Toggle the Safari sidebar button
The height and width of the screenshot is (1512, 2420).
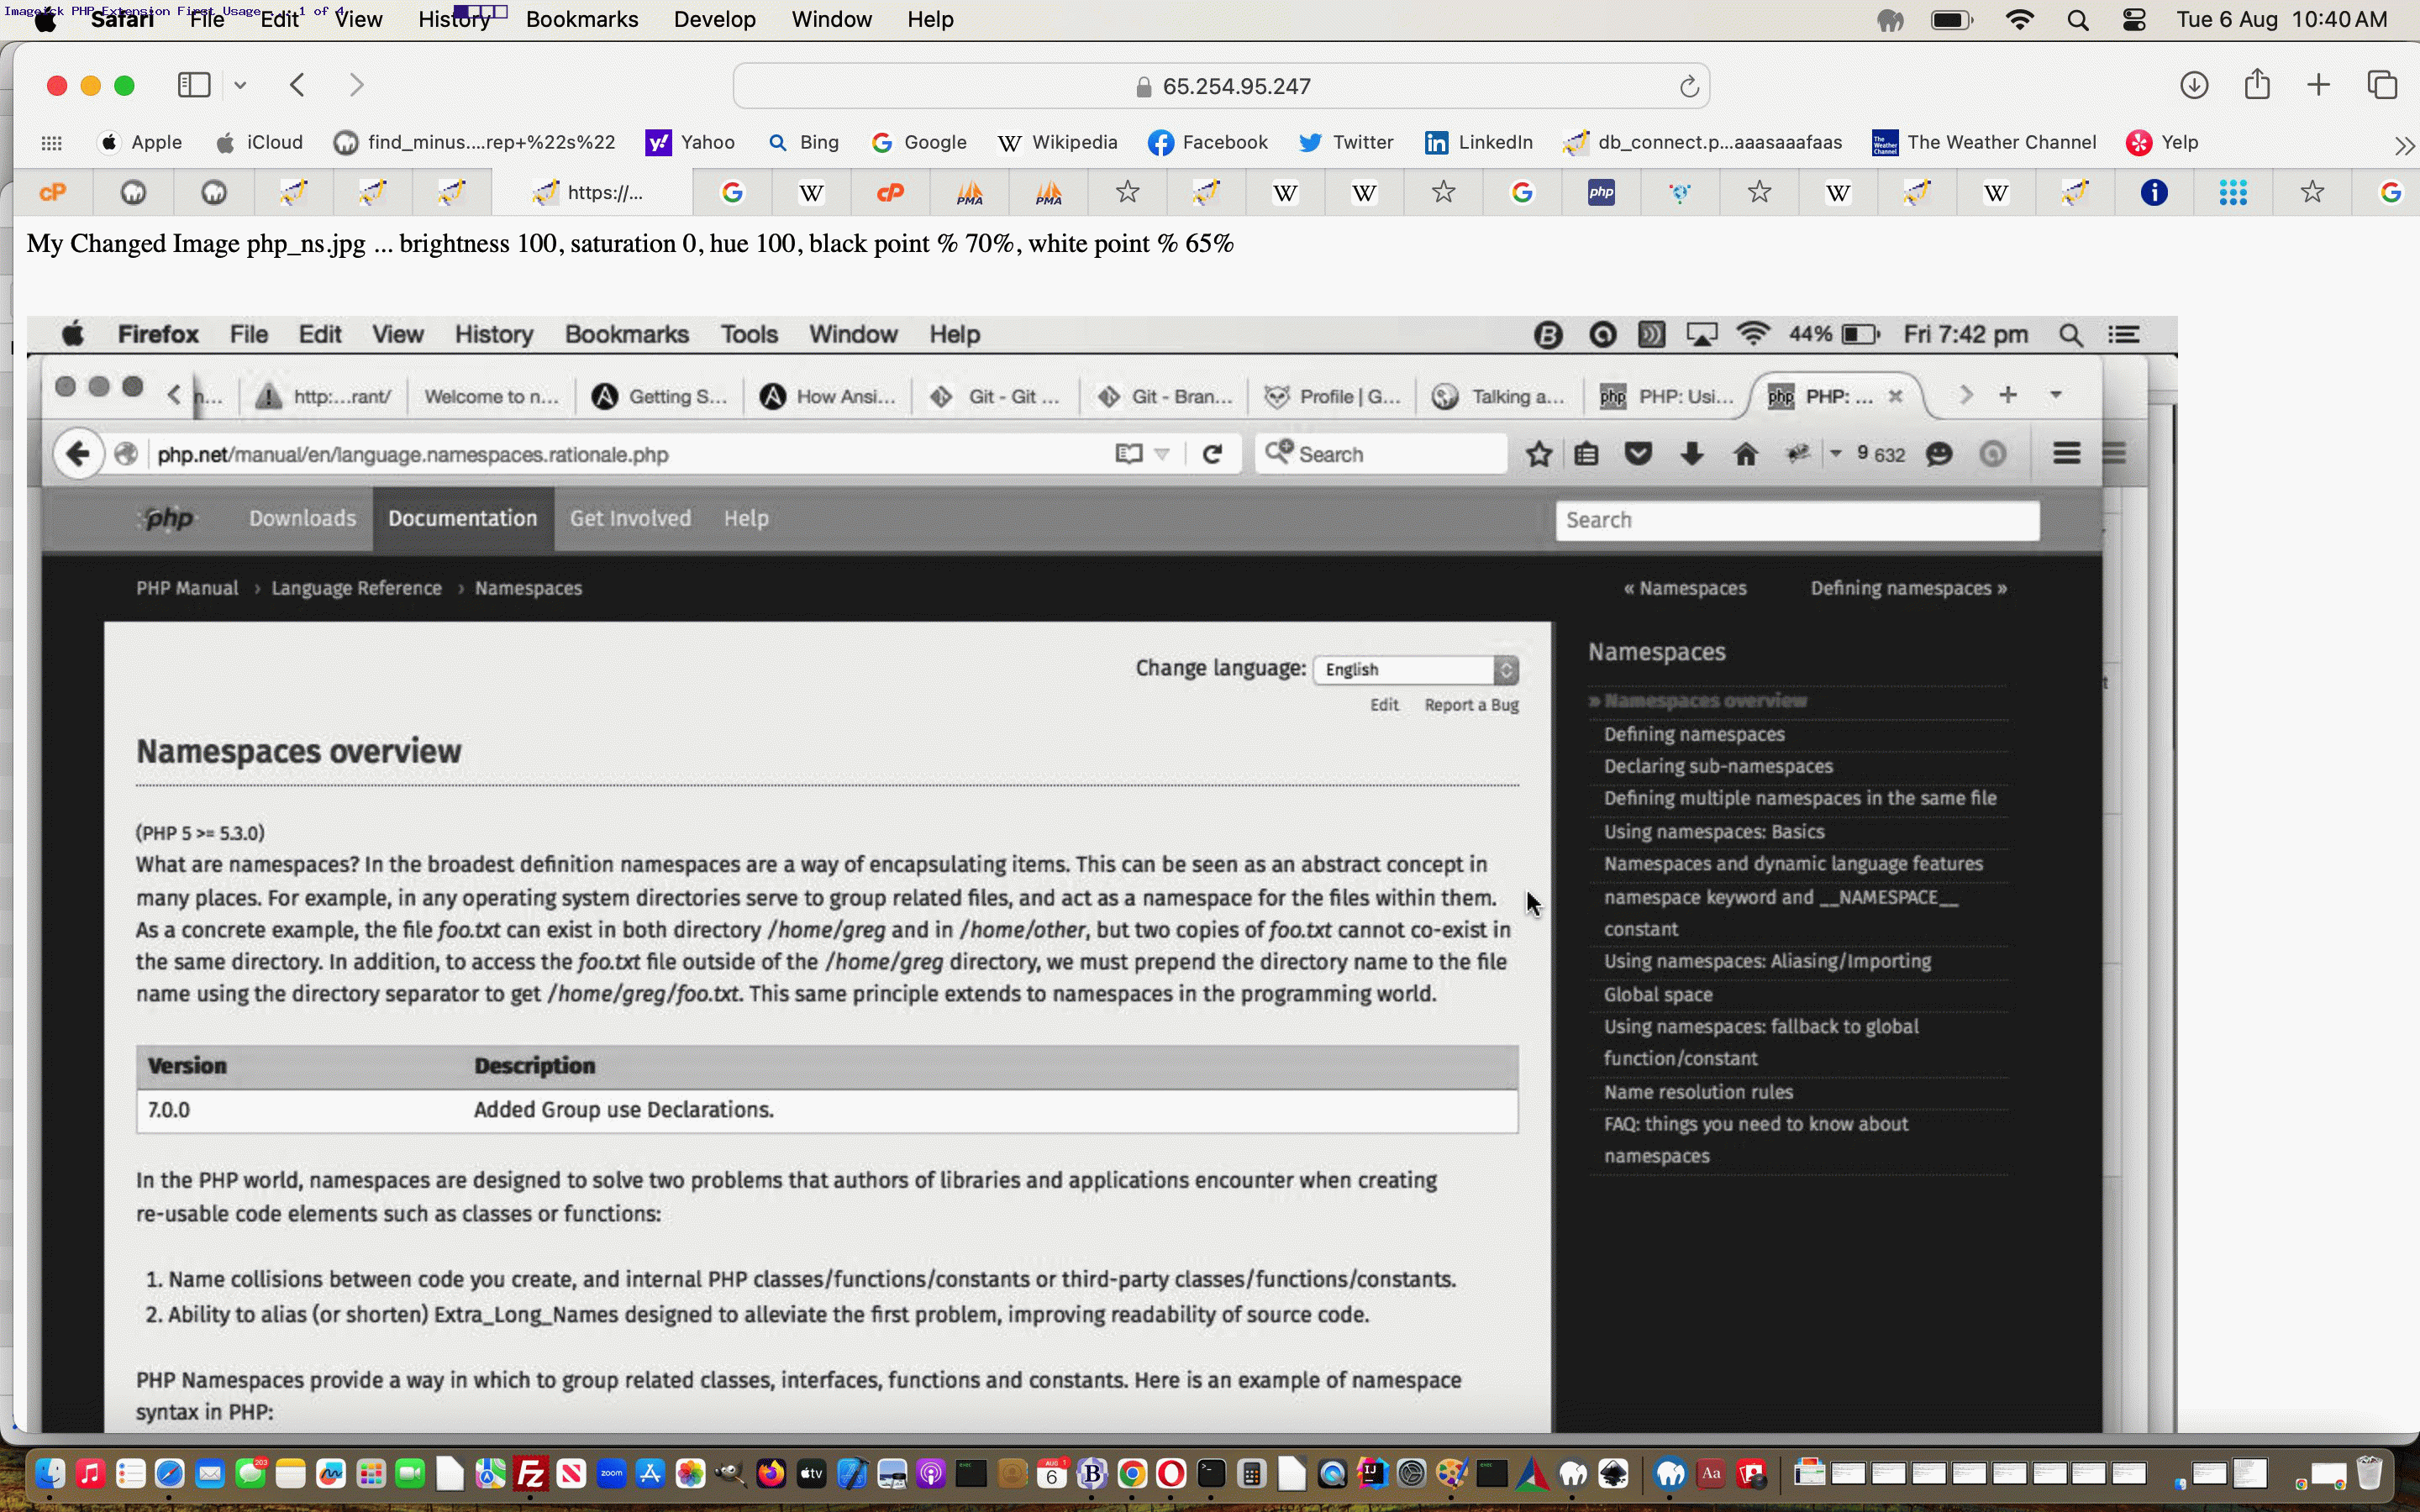coord(193,85)
